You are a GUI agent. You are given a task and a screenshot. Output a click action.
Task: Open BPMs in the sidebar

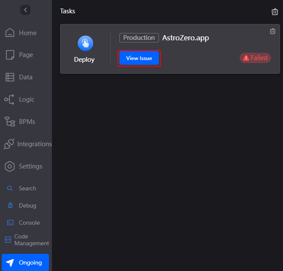click(x=20, y=122)
